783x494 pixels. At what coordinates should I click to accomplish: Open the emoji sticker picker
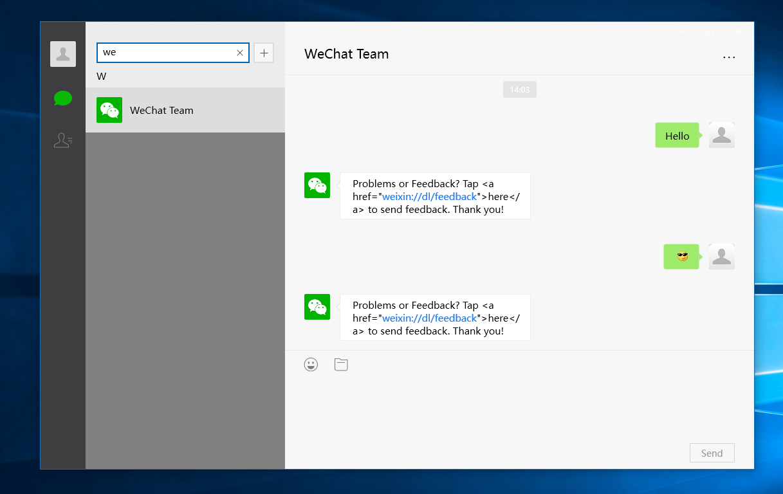point(311,365)
